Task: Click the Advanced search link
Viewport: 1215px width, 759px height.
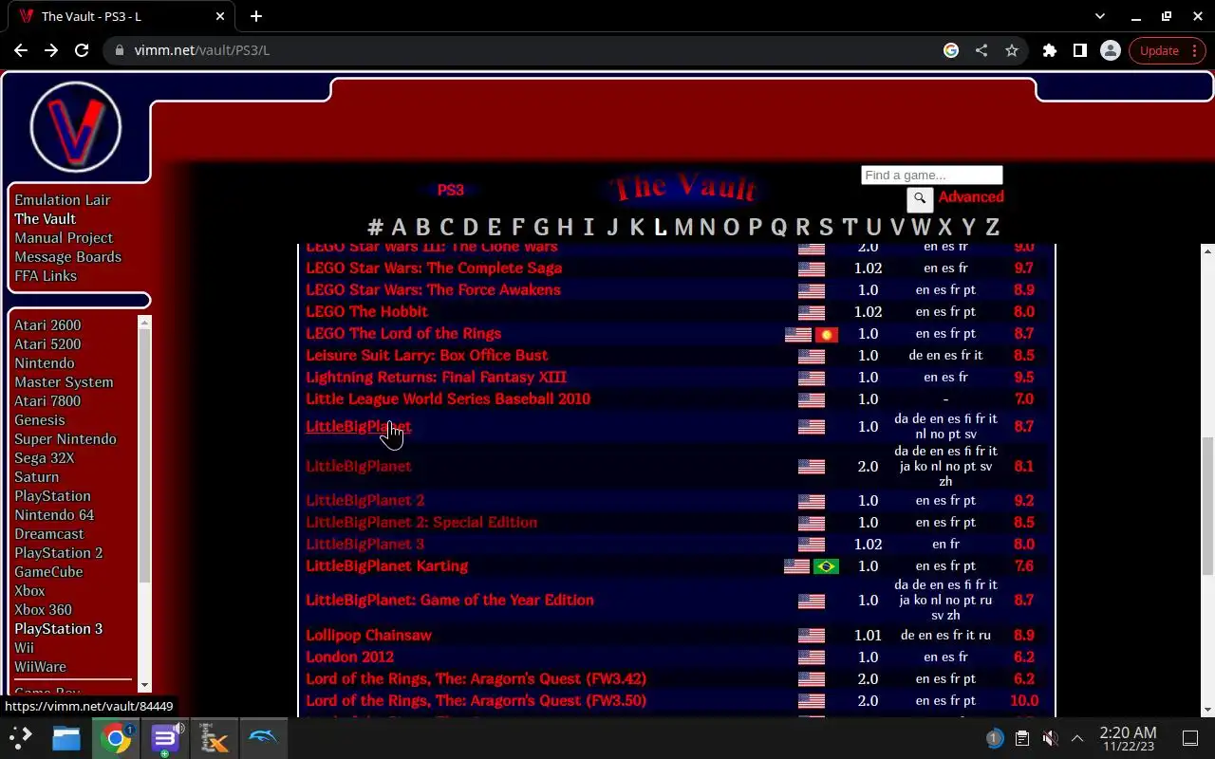Action: point(971,196)
